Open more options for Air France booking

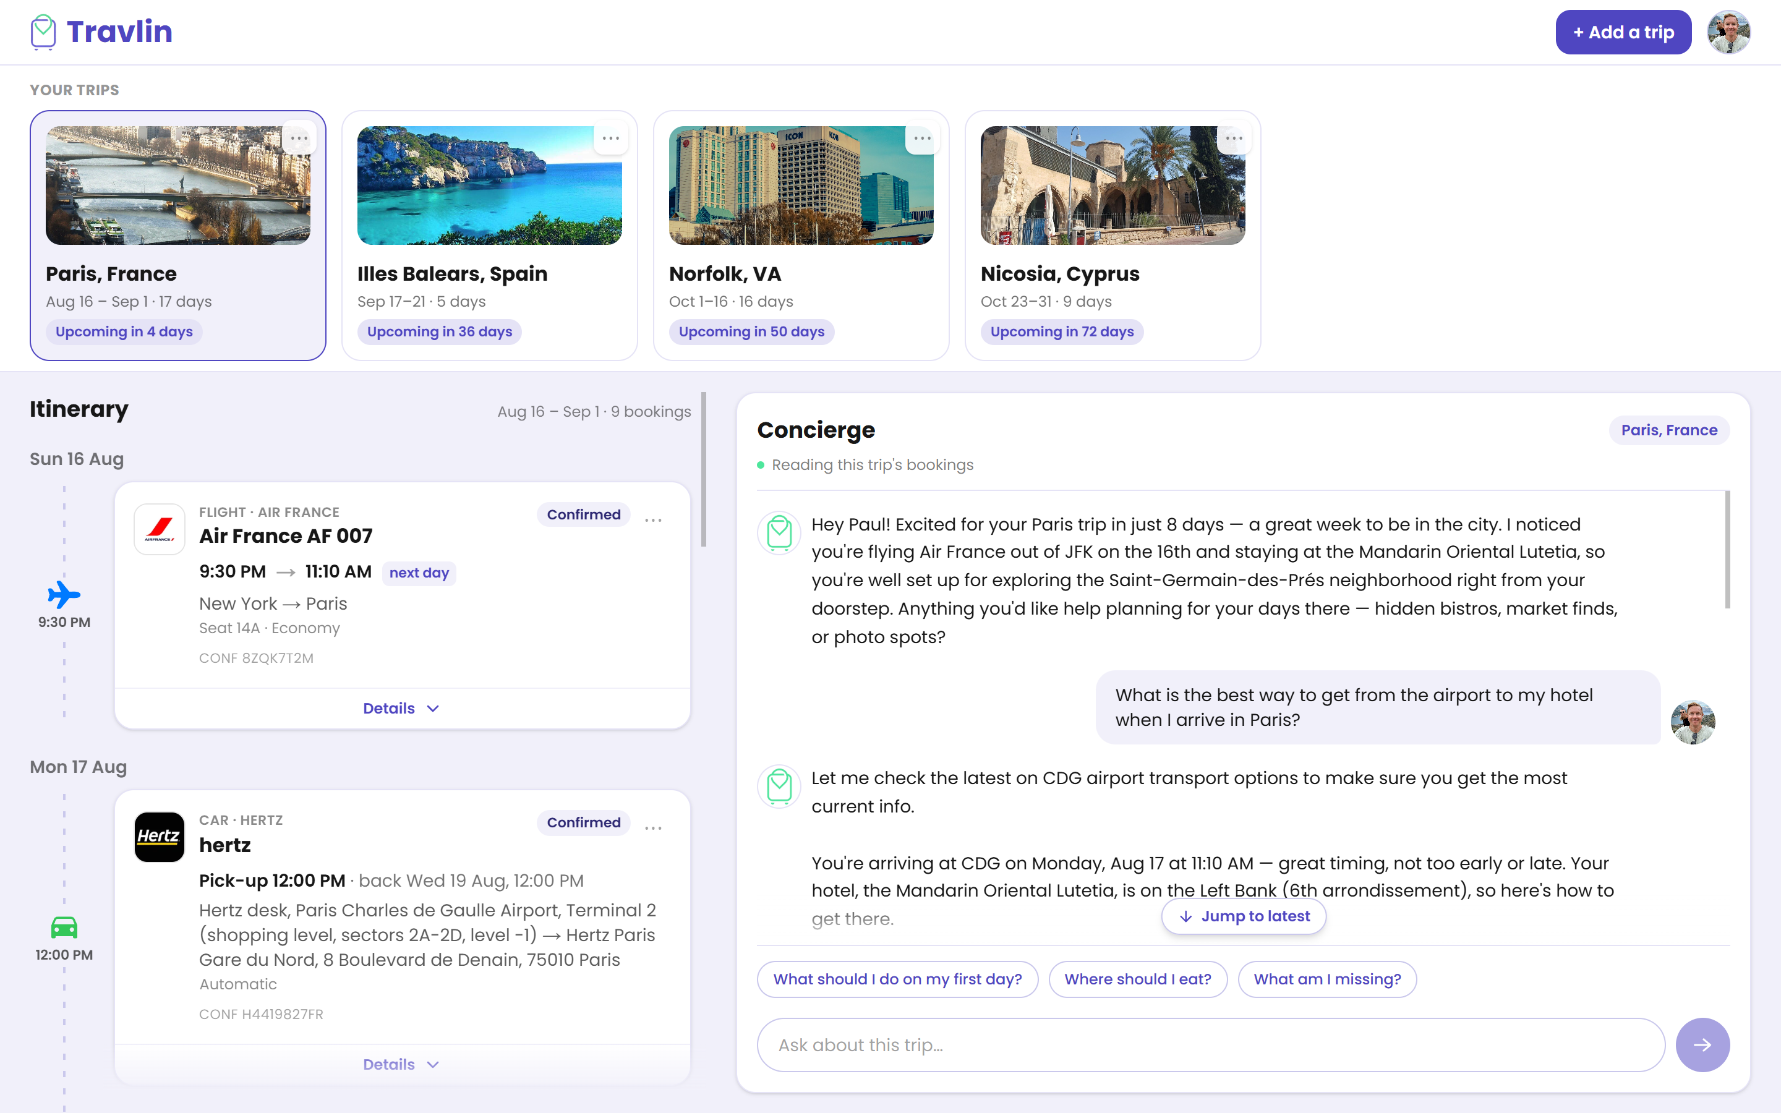click(654, 521)
